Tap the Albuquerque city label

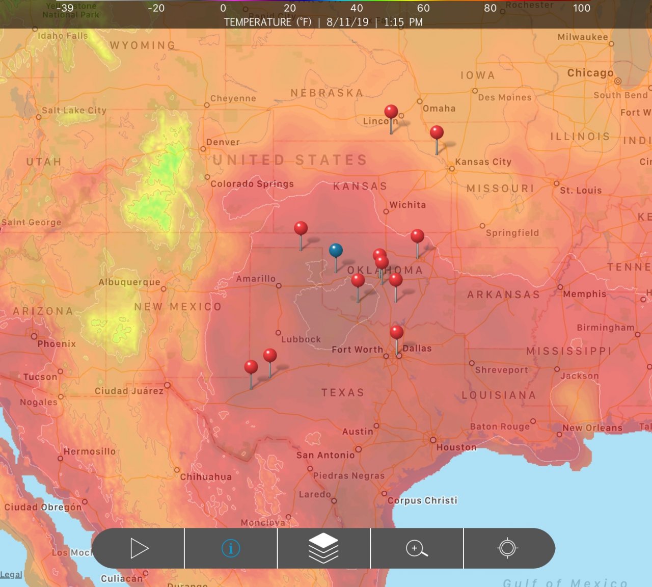129,282
